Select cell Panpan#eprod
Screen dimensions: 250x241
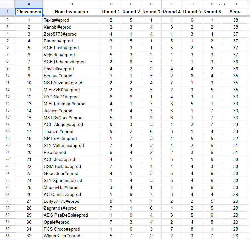coord(72,41)
